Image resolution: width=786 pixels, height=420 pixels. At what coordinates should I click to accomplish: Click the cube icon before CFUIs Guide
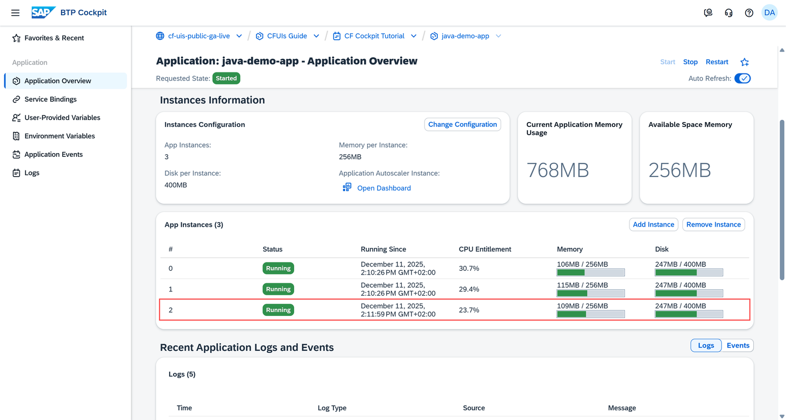click(x=259, y=36)
